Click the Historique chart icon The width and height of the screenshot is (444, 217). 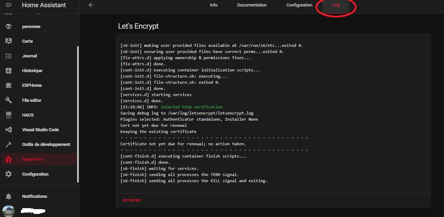9,71
